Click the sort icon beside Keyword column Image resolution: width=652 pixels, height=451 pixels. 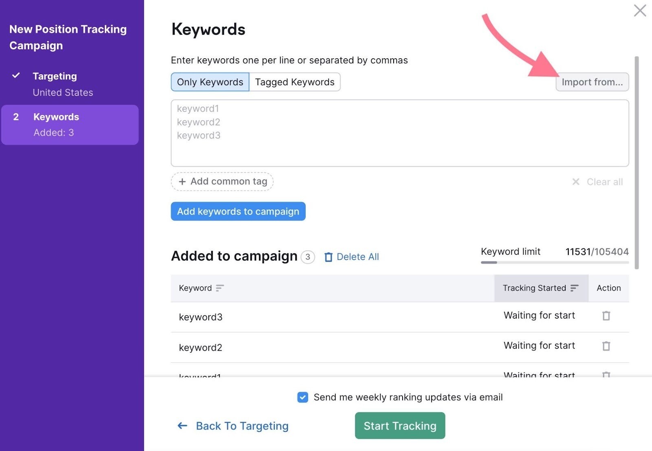(220, 288)
